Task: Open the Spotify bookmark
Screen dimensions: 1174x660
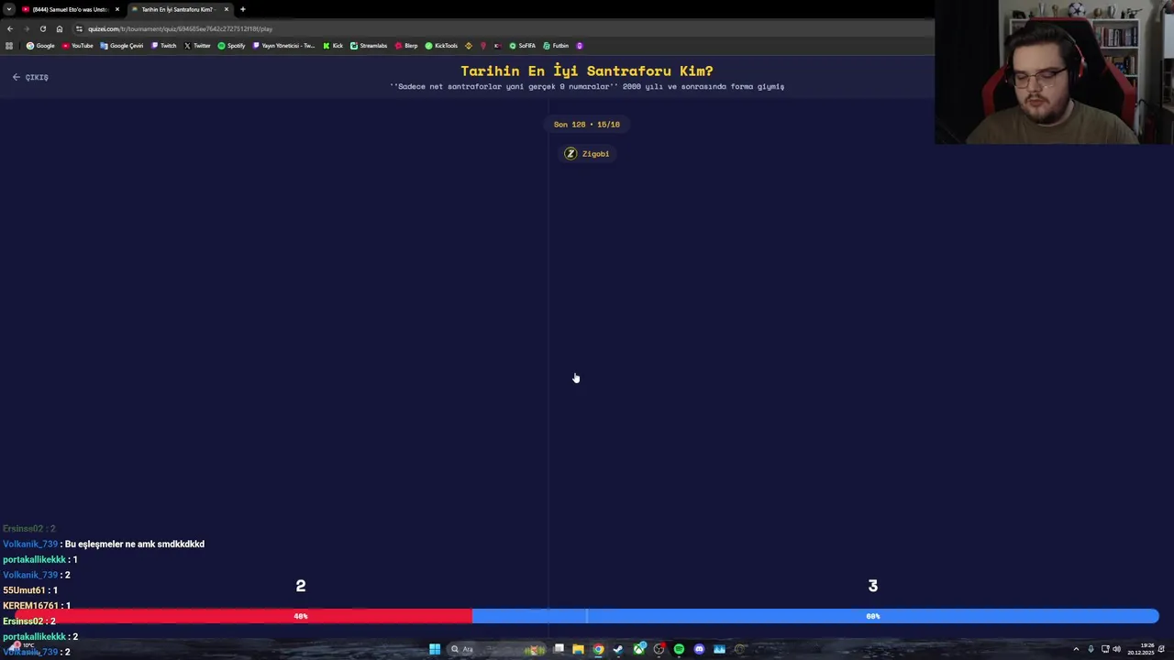Action: click(x=232, y=46)
